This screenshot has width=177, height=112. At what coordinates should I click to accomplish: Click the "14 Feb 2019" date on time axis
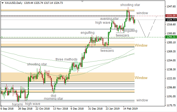click(x=130, y=108)
